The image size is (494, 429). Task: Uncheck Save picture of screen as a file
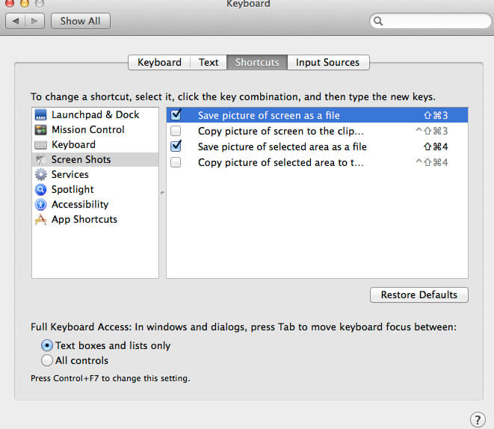176,116
